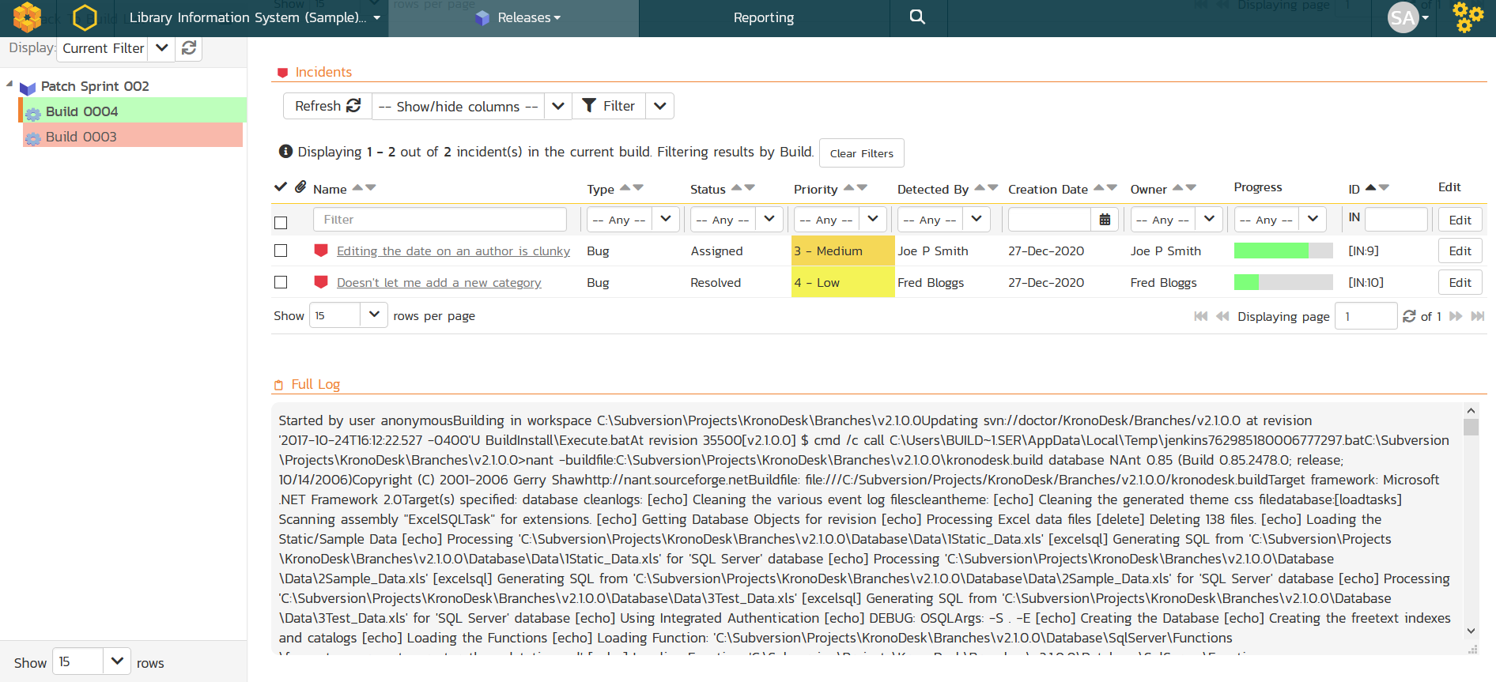The height and width of the screenshot is (682, 1496).
Task: Sort ID column descending arrow
Action: (1384, 187)
